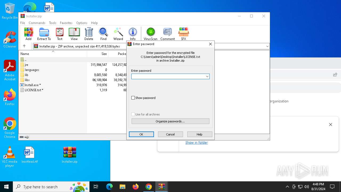Open the Windows Start menu
This screenshot has height=192, width=341.
[6, 187]
